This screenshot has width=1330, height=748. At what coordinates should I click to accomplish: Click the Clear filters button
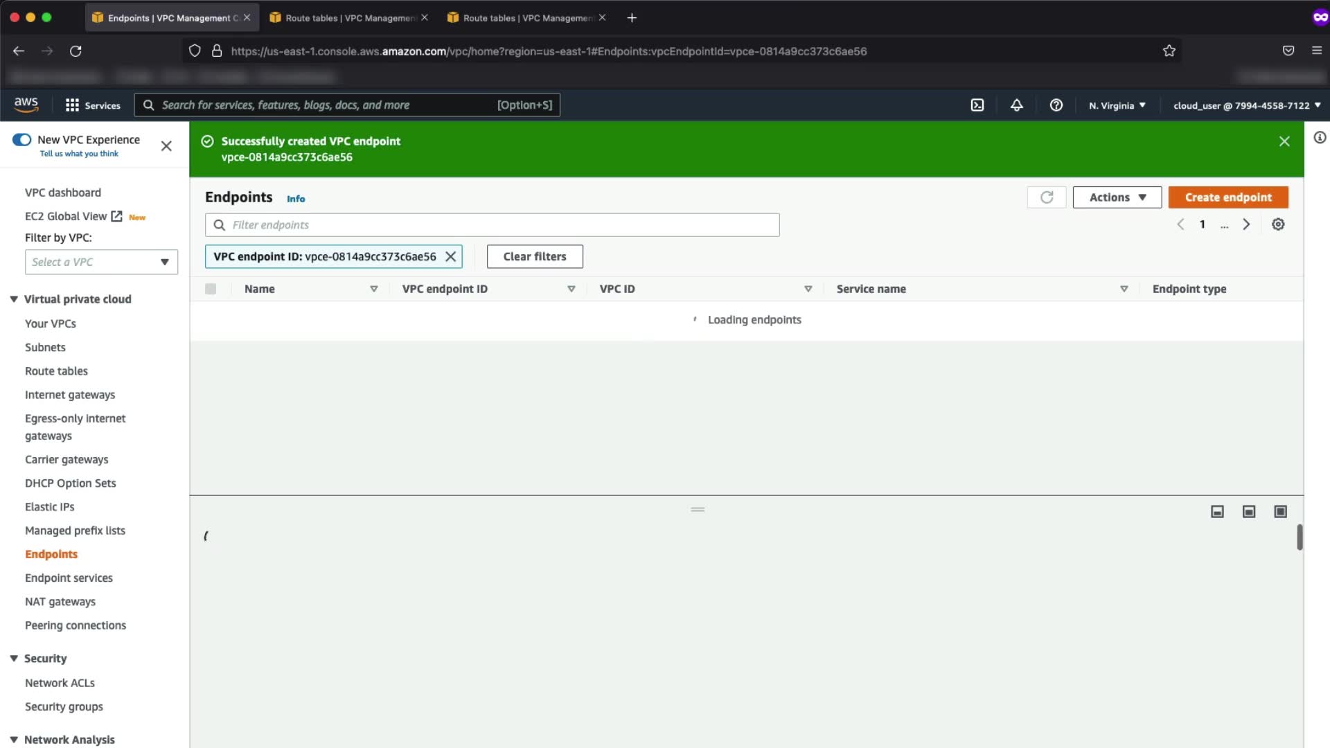coord(534,256)
